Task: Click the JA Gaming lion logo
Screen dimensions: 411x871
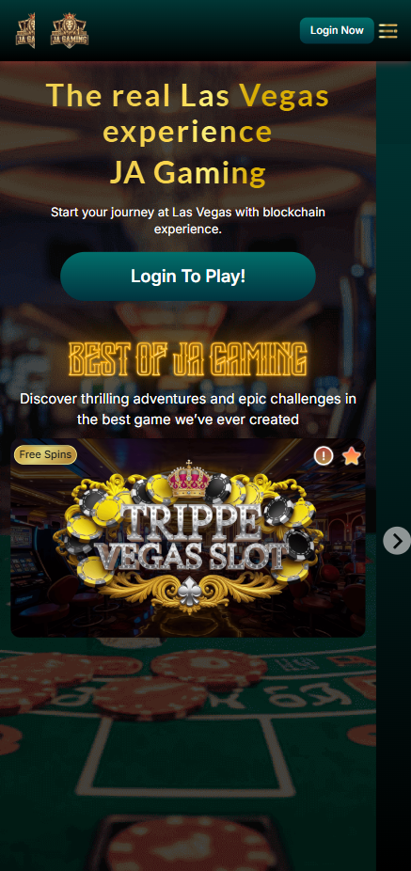Action: (70, 30)
